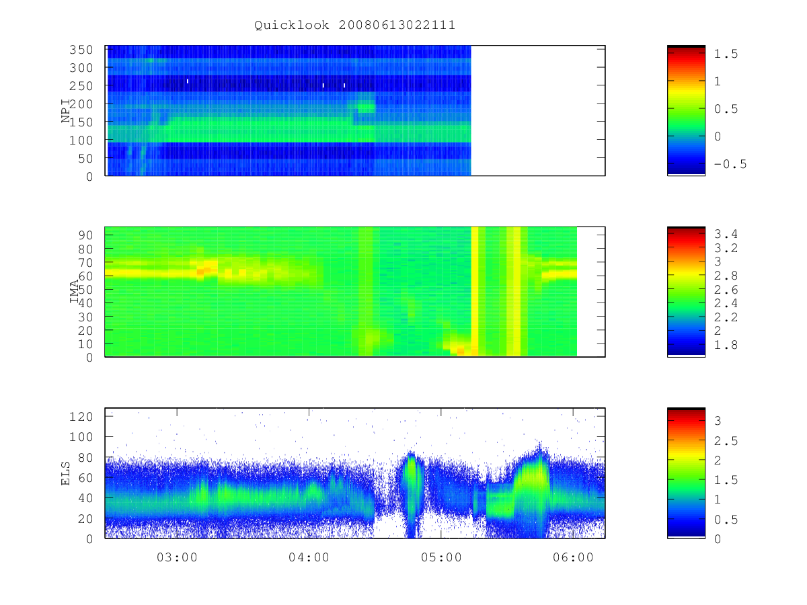Click the 3.2 label on IMA colorbar
This screenshot has width=807, height=605.
tap(726, 248)
